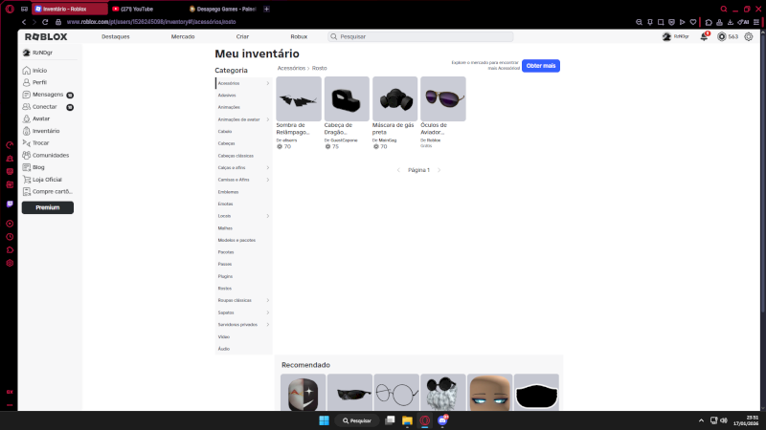Click the taskbar Pesquisar search box
Viewport: 766px width, 430px height.
(357, 420)
